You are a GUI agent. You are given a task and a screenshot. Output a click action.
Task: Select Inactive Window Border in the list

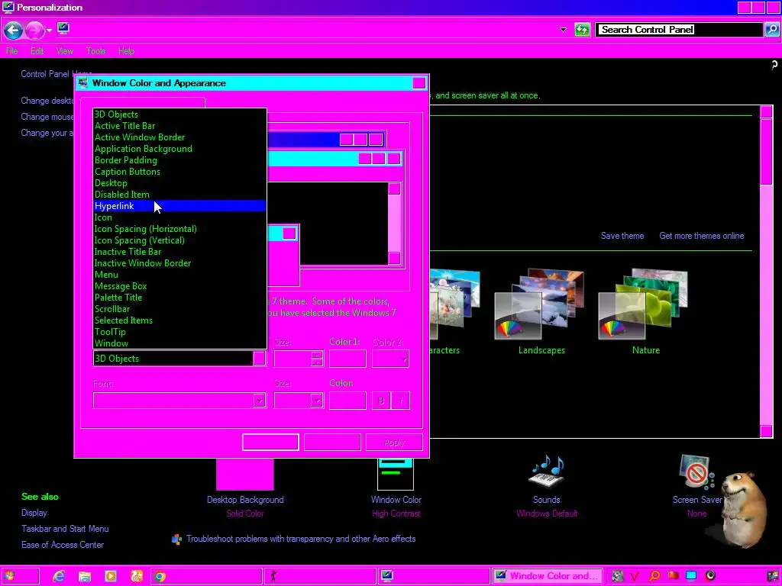(179, 263)
